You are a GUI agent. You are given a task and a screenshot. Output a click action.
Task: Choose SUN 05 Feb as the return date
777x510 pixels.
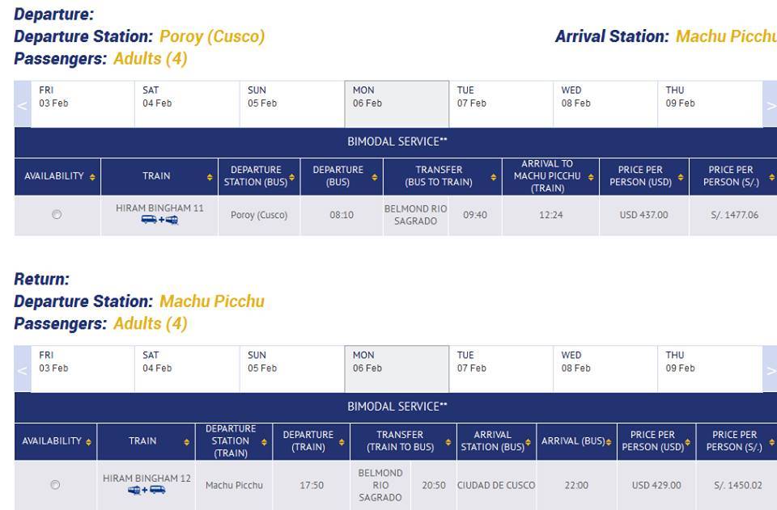(292, 369)
